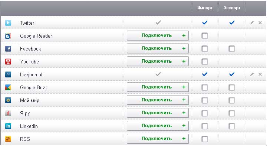This screenshot has height=146, width=267.
Task: Click the Livejournal service icon
Action: pos(8,74)
